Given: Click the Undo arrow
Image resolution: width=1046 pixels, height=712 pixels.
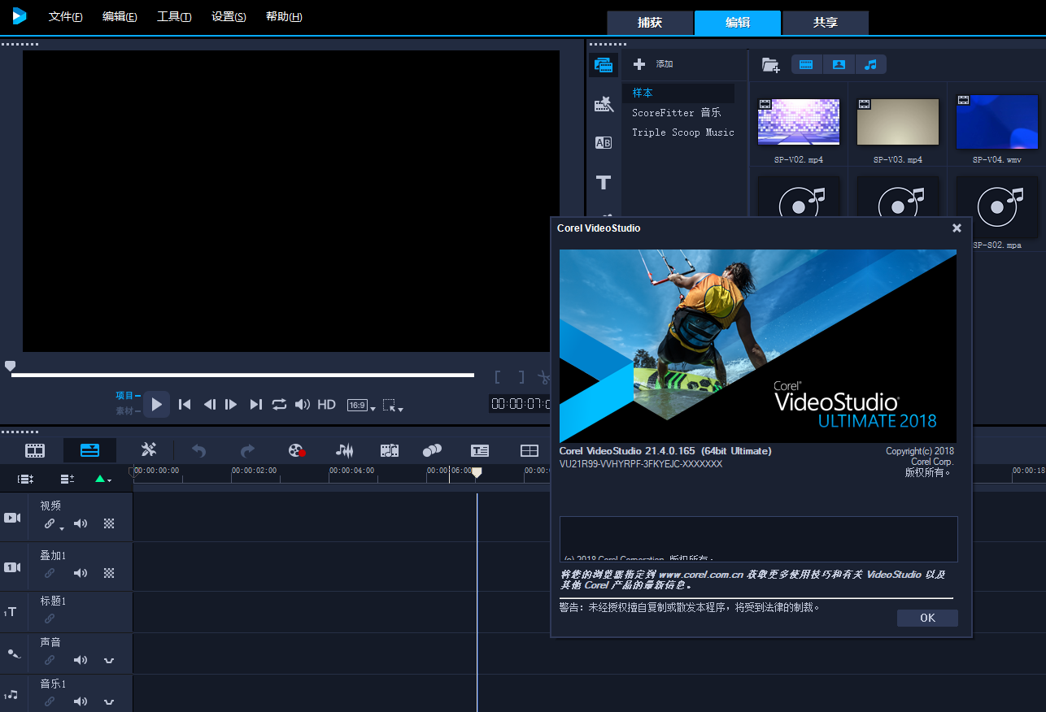Looking at the screenshot, I should 198,450.
